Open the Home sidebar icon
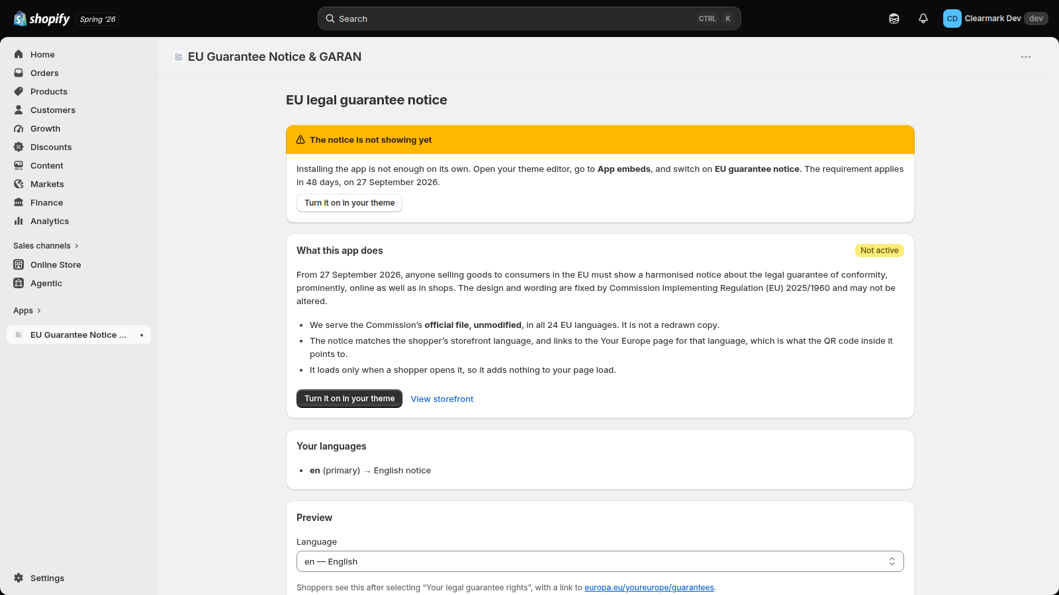1059x595 pixels. click(19, 54)
